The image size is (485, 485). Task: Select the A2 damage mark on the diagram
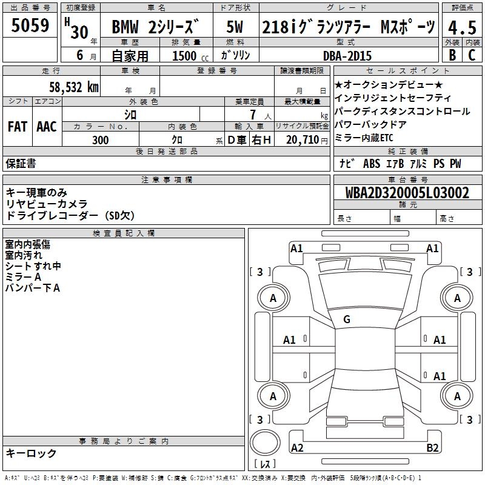coord(297,448)
